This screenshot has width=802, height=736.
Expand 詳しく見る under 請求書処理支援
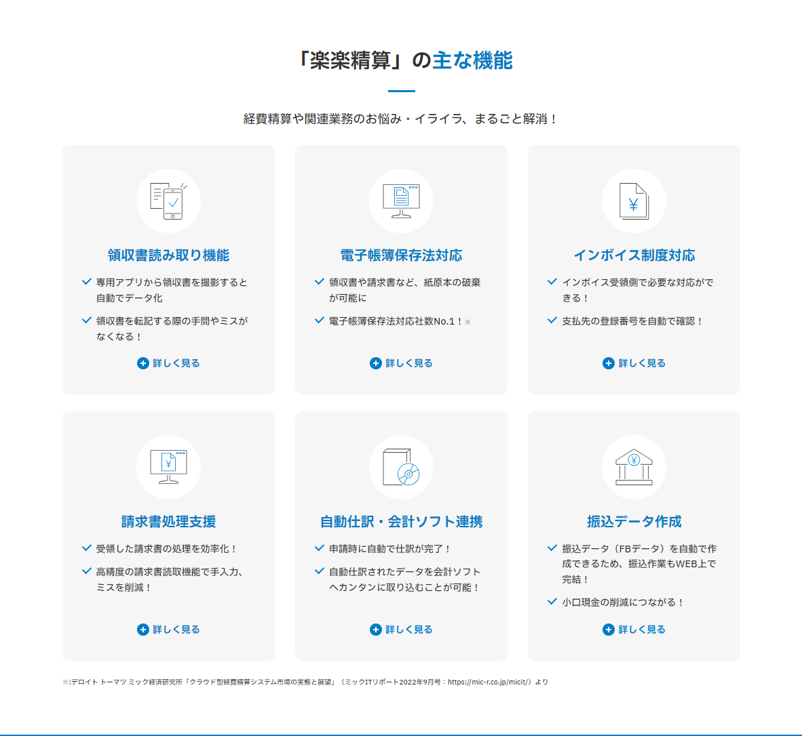tap(176, 630)
